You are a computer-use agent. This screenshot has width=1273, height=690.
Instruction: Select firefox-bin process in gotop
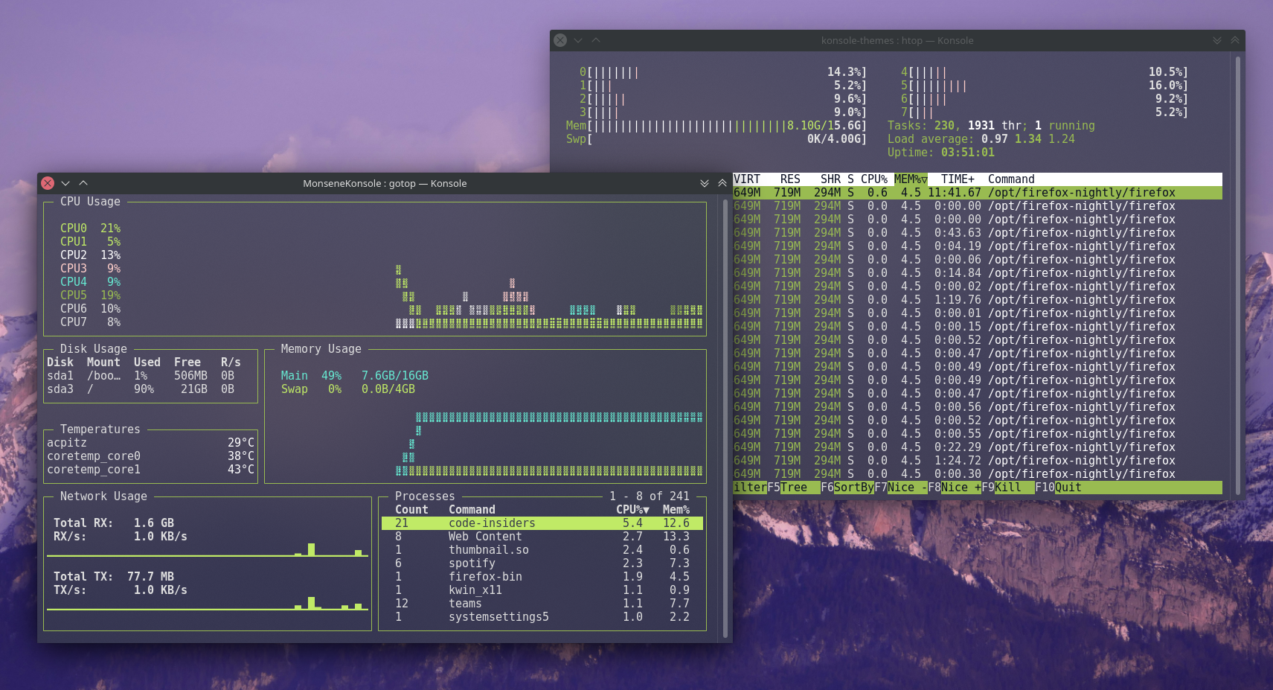click(542, 577)
